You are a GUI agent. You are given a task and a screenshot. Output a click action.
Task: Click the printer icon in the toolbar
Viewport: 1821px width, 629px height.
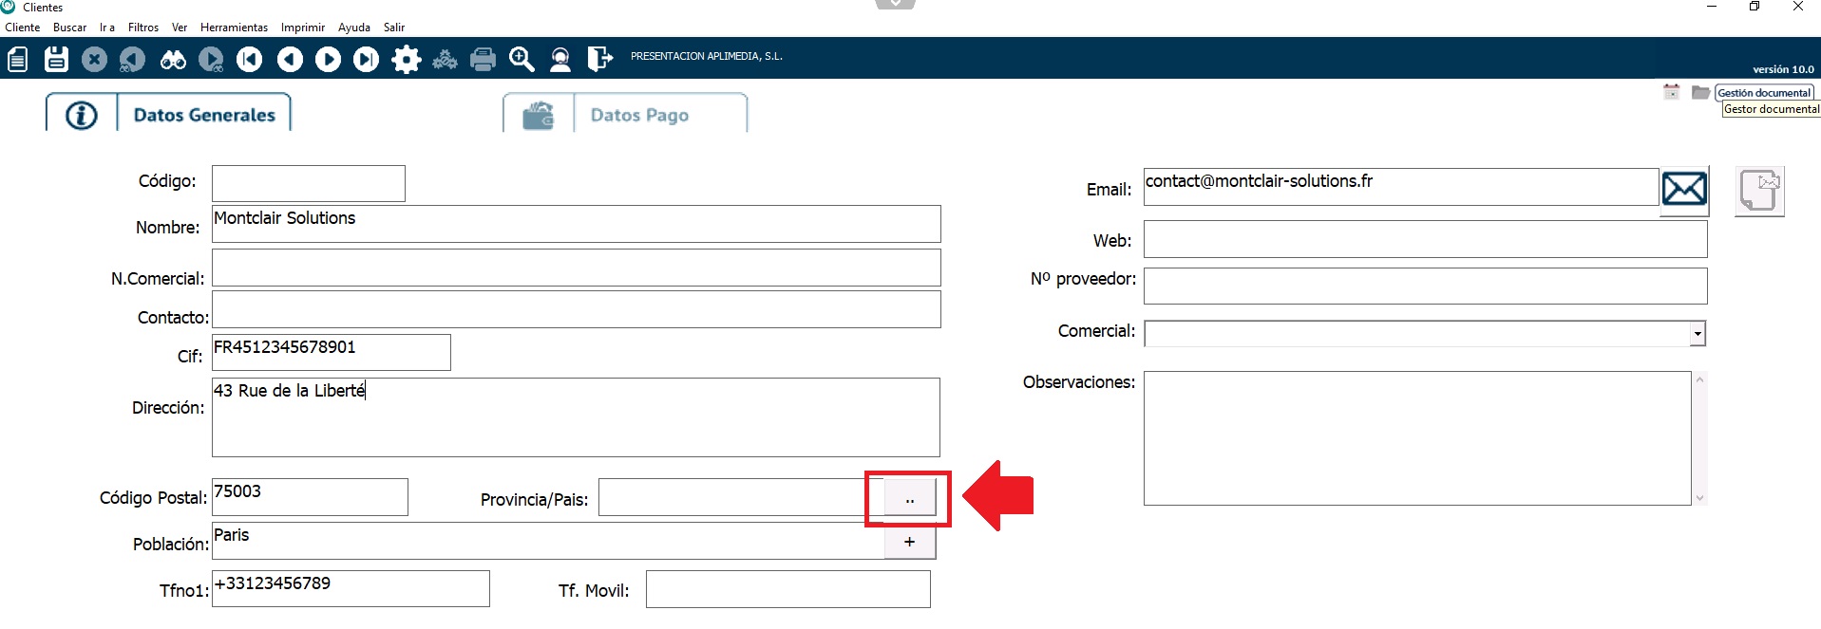coord(483,60)
